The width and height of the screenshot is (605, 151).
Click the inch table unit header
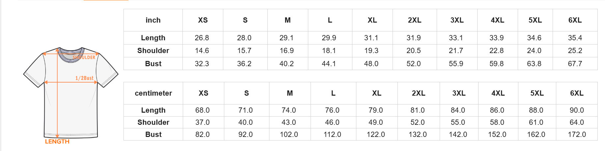(153, 20)
